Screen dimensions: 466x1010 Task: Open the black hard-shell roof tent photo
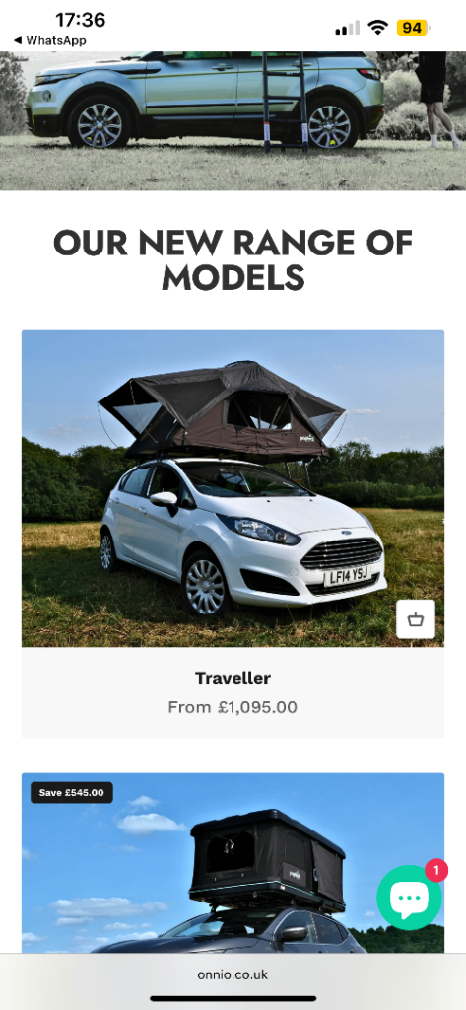233,862
